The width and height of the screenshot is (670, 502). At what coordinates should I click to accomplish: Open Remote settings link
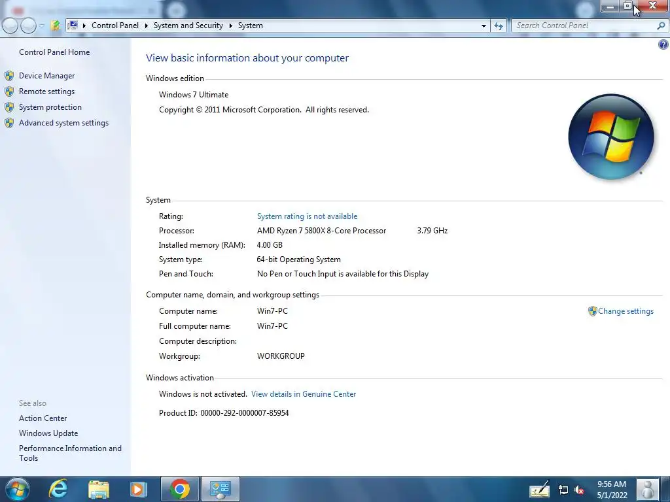[46, 92]
